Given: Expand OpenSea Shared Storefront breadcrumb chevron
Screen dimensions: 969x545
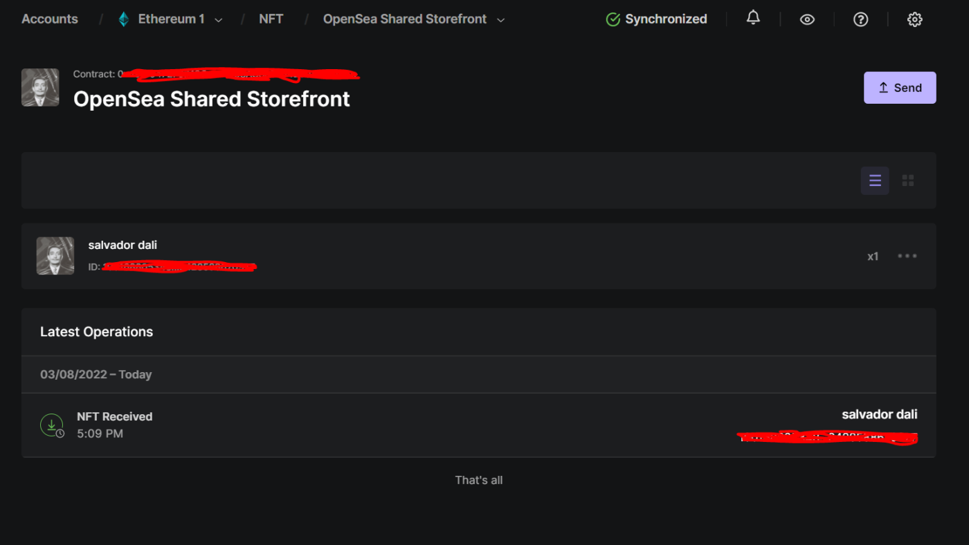Looking at the screenshot, I should coord(500,20).
